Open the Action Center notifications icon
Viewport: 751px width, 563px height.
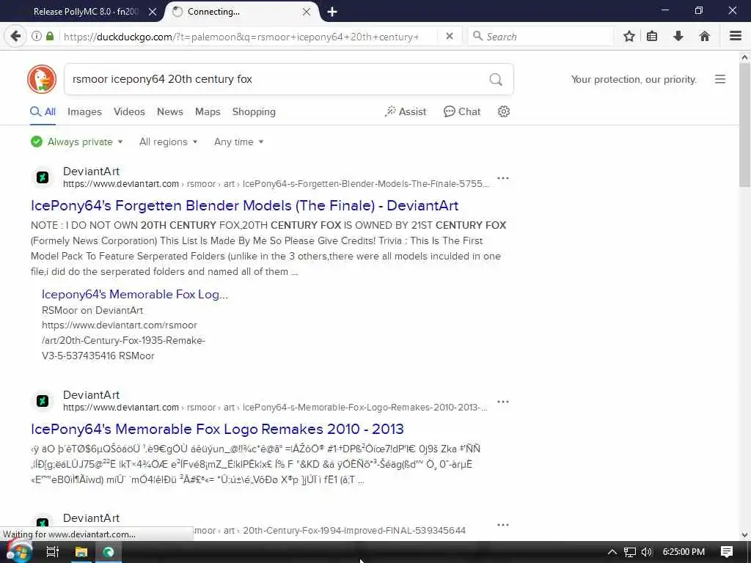(727, 552)
